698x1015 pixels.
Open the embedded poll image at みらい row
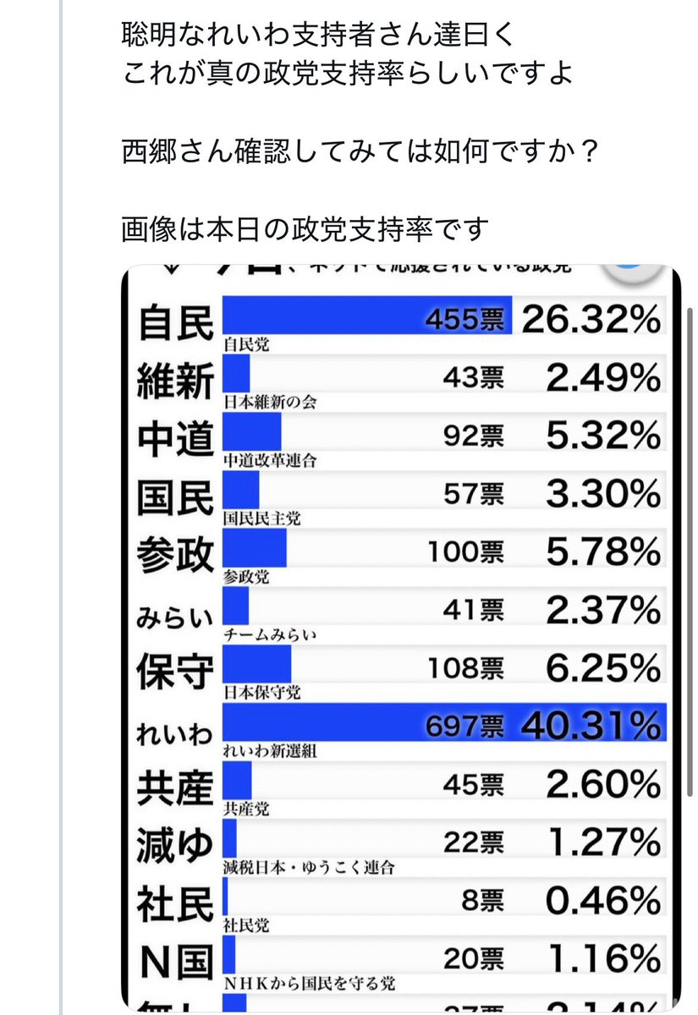coord(398,611)
